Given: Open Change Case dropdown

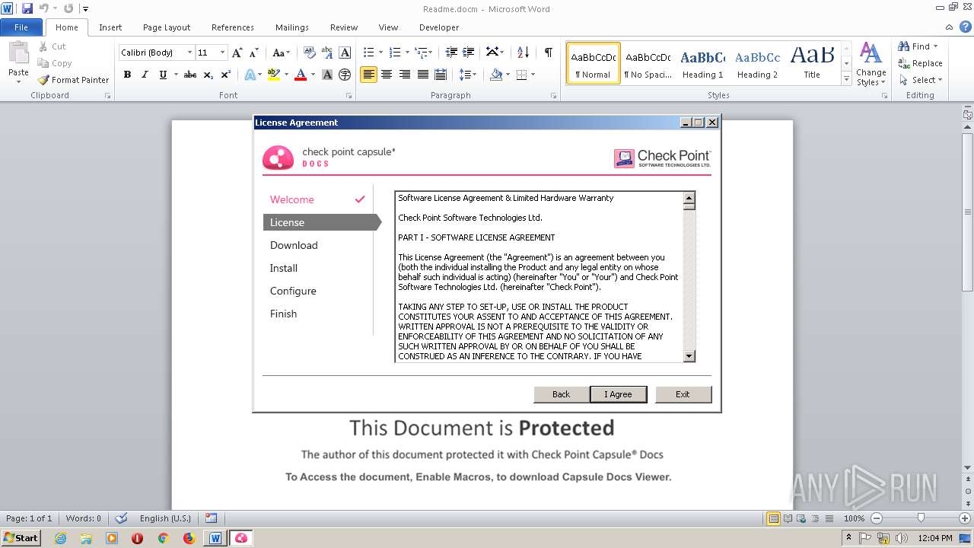Looking at the screenshot, I should [281, 53].
